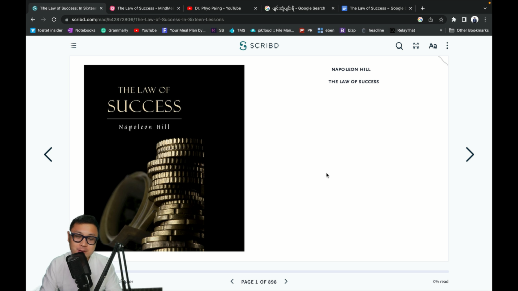The height and width of the screenshot is (291, 518).
Task: Go back in browser history
Action: [33, 20]
